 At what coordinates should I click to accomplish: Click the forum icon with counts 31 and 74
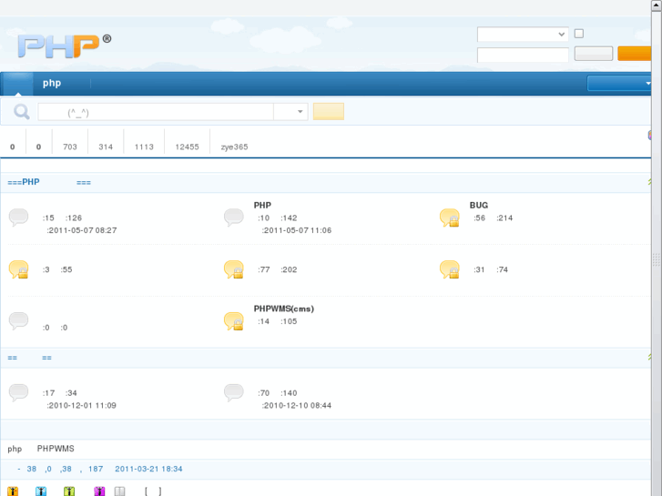click(x=449, y=269)
